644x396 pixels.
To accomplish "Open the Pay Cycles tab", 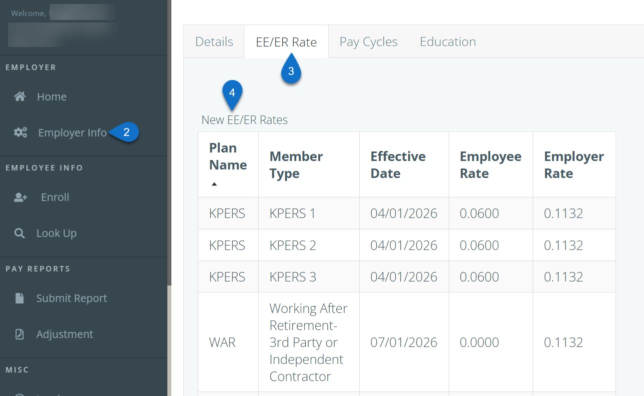I will pos(368,41).
